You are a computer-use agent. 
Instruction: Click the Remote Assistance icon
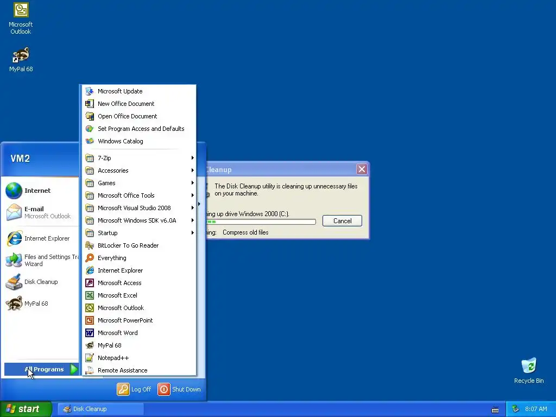pyautogui.click(x=90, y=370)
